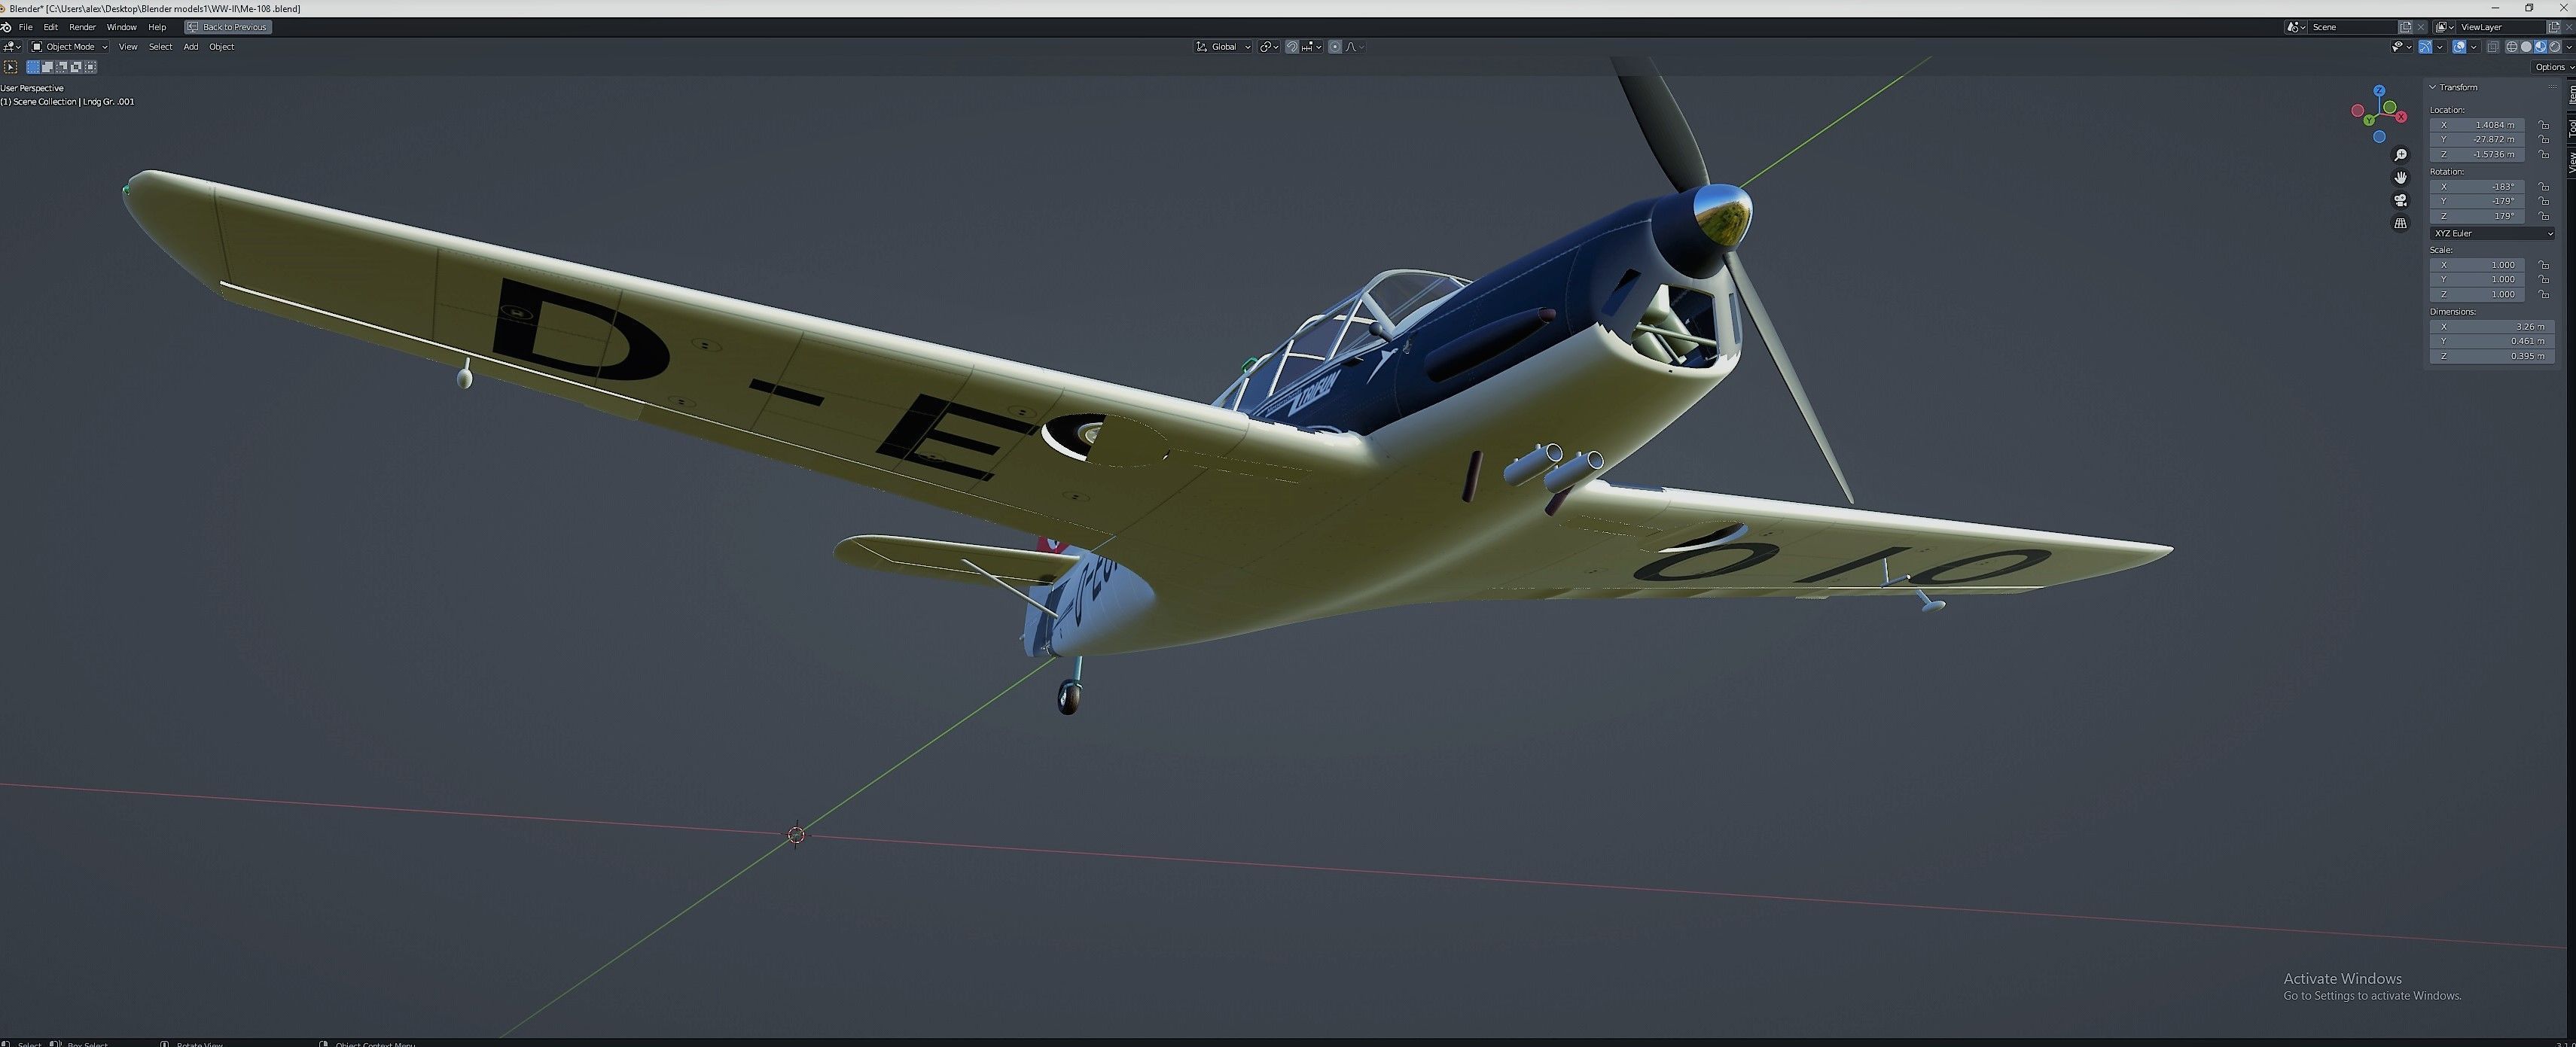Open the overlays options dropdown arrow
The height and width of the screenshot is (1047, 2576).
coord(2474,47)
